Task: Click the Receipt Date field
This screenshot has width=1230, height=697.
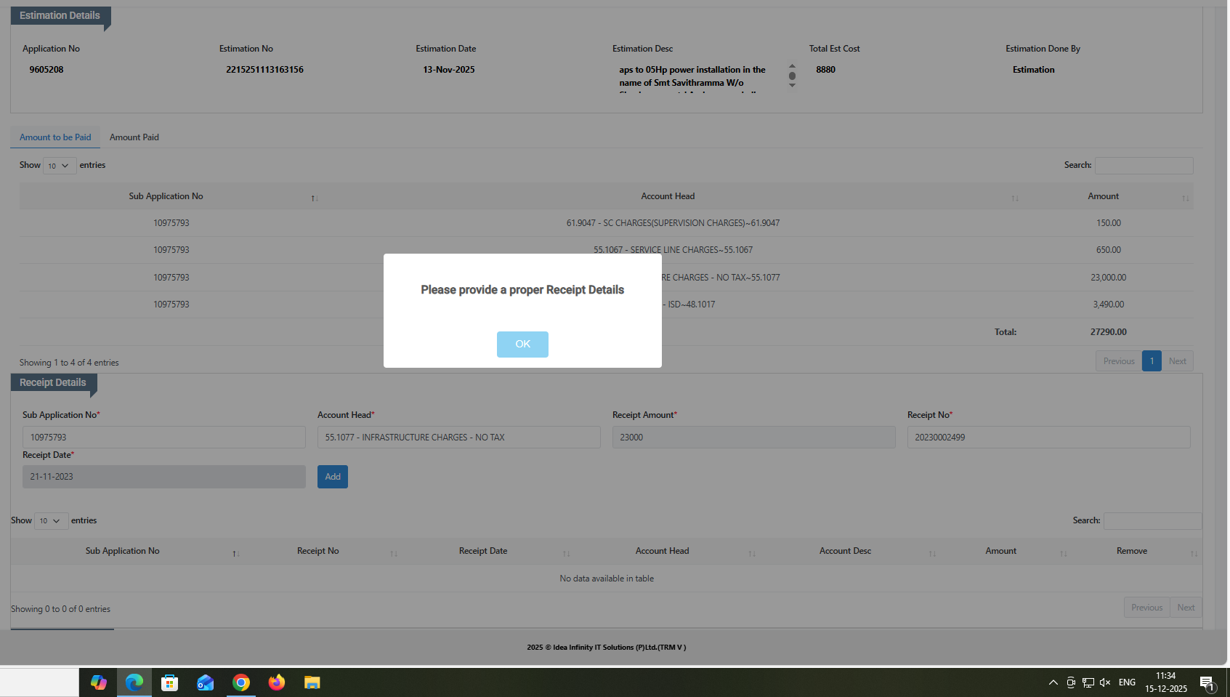Action: [164, 477]
